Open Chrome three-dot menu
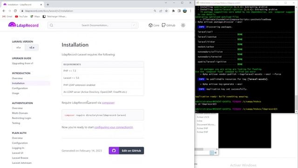Viewport: 298px width, 168px height. pos(190,11)
